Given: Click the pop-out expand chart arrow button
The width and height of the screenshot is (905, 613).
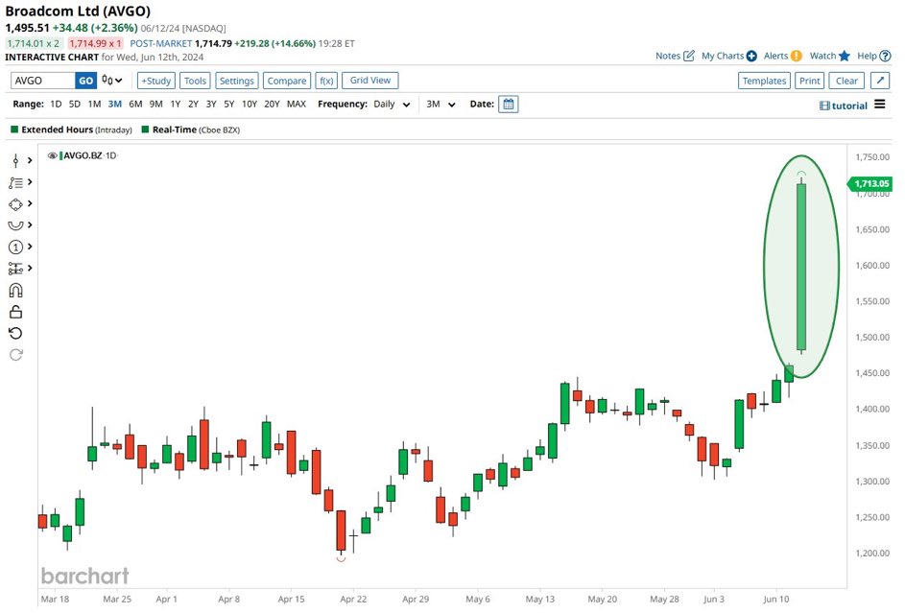Looking at the screenshot, I should click(880, 82).
